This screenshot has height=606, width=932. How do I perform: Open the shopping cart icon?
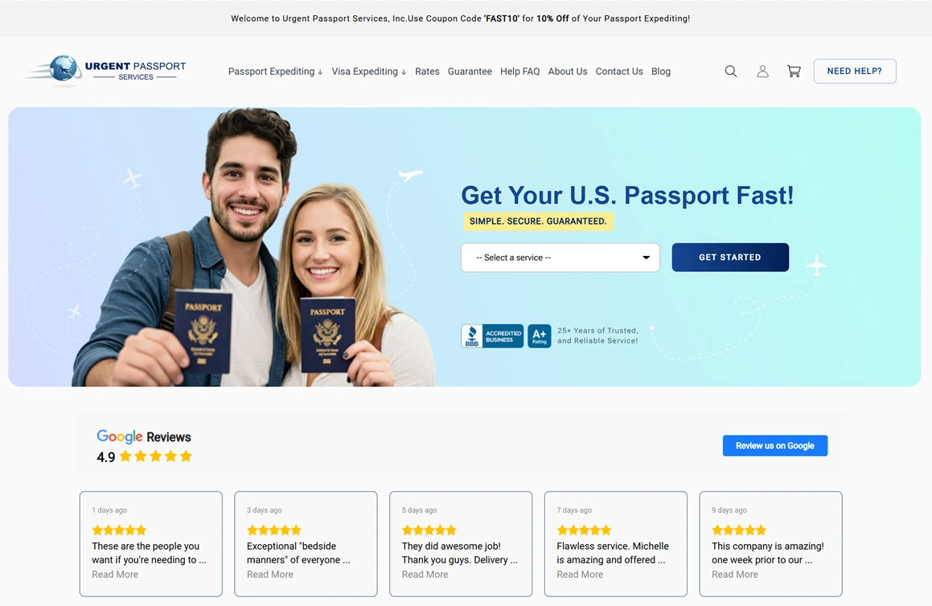click(x=794, y=72)
